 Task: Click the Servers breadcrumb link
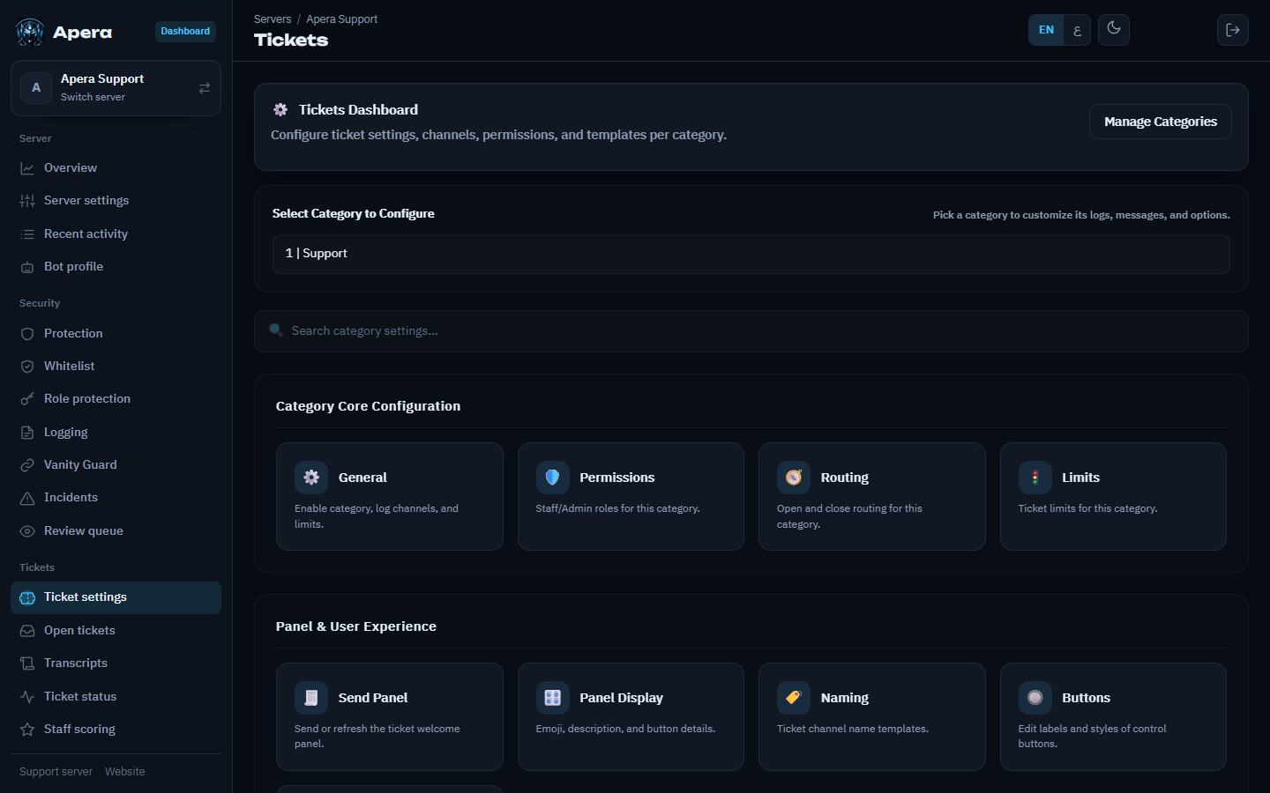(273, 19)
